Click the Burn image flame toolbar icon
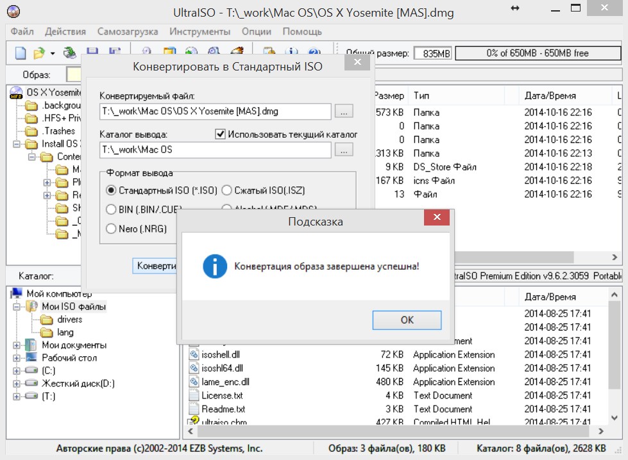Viewport: 628px width, 460px height. (x=237, y=51)
